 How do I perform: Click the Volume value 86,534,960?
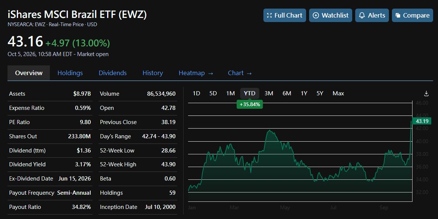coord(161,94)
